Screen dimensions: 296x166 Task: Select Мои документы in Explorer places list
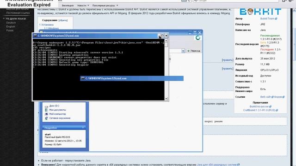pyautogui.click(x=57, y=110)
